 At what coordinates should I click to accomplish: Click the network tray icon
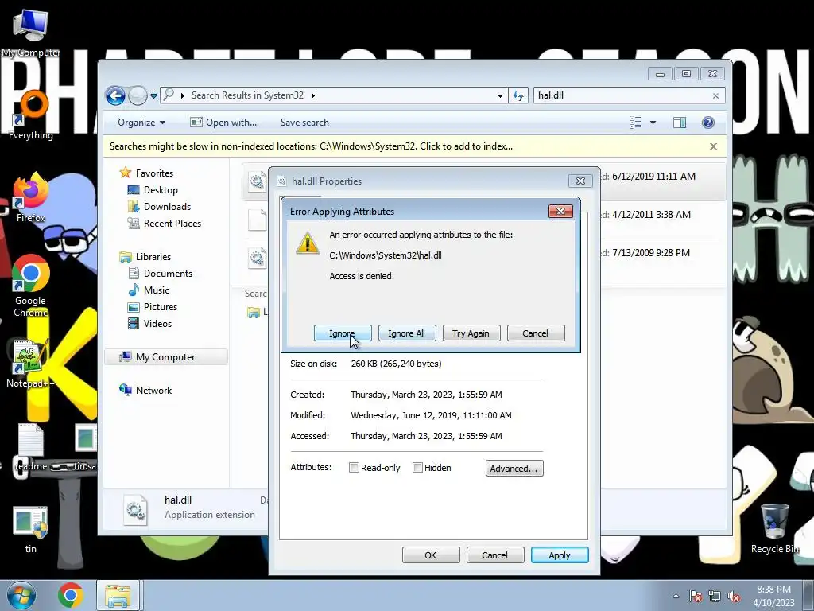point(715,597)
